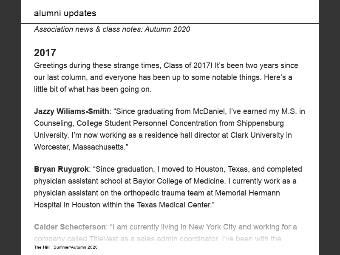This screenshot has height=255, width=340.
Task: Click the faded name "Calder Schecterson"
Action: (70, 227)
